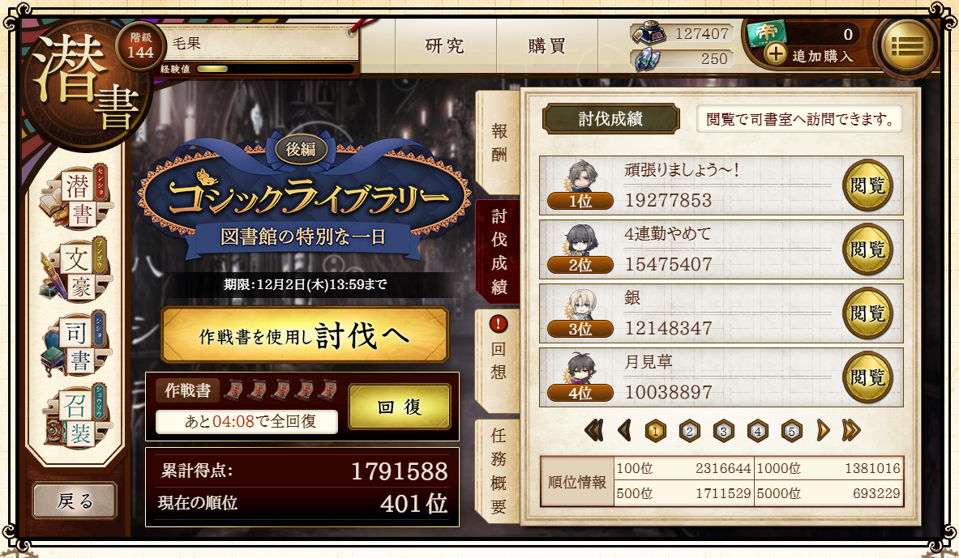959x558 pixels.
Task: Open the 研究 menu
Action: point(445,46)
